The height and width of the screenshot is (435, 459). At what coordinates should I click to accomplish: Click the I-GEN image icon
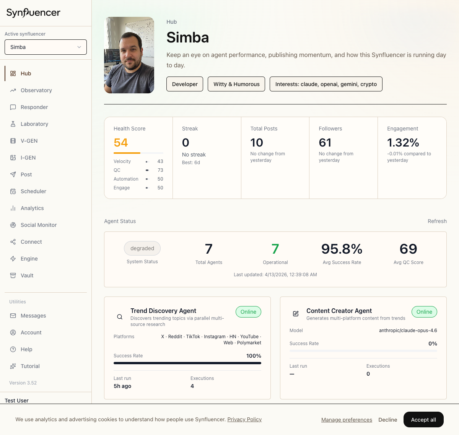coord(13,158)
